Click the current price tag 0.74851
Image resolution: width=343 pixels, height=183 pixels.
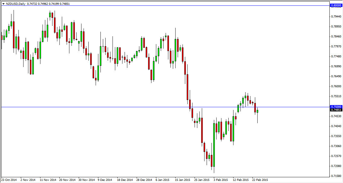[x=335, y=111]
